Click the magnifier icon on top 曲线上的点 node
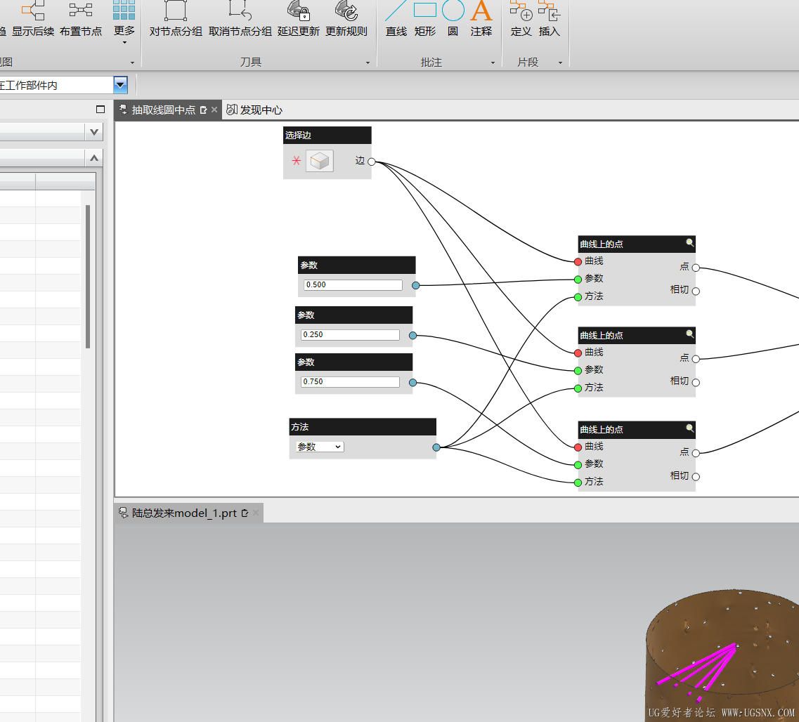The height and width of the screenshot is (722, 799). [x=689, y=243]
